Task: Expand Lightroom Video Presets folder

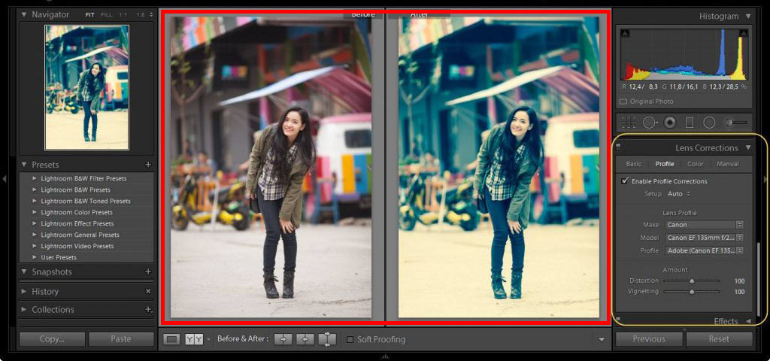Action: click(x=35, y=246)
